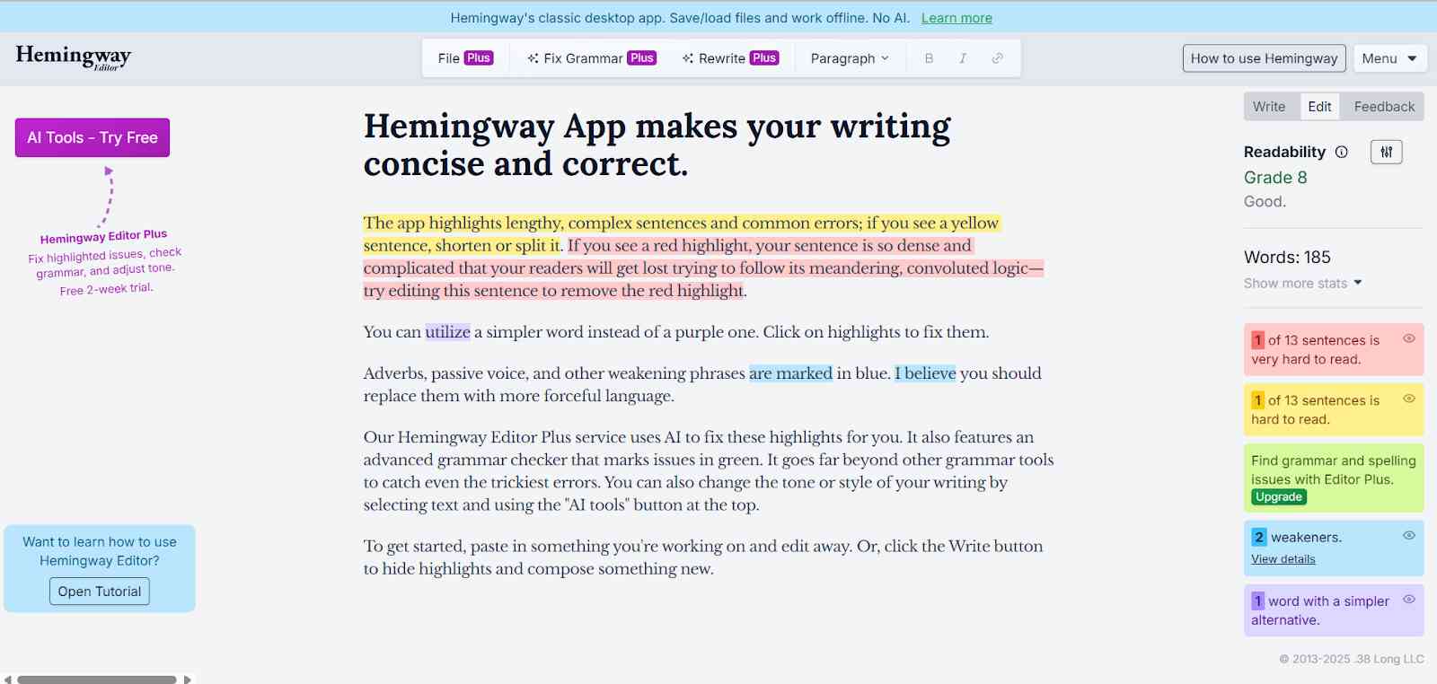Click the yellow hard to read card
1437x684 pixels.
pos(1334,409)
